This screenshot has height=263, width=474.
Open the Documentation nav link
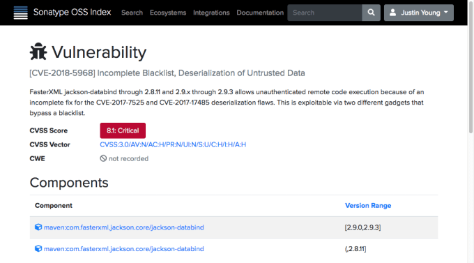(x=260, y=13)
